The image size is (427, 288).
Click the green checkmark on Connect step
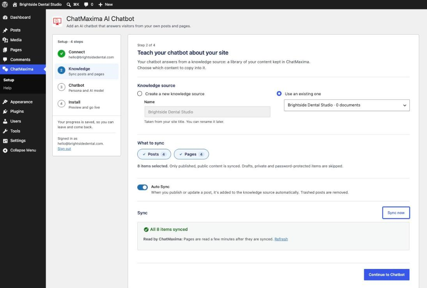pos(62,54)
